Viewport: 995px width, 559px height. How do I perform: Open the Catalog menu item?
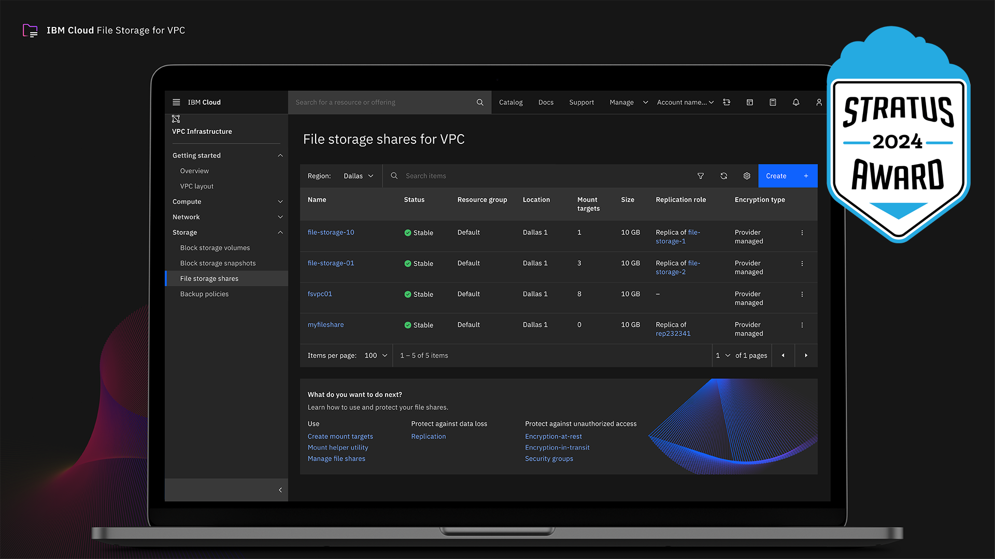(510, 102)
